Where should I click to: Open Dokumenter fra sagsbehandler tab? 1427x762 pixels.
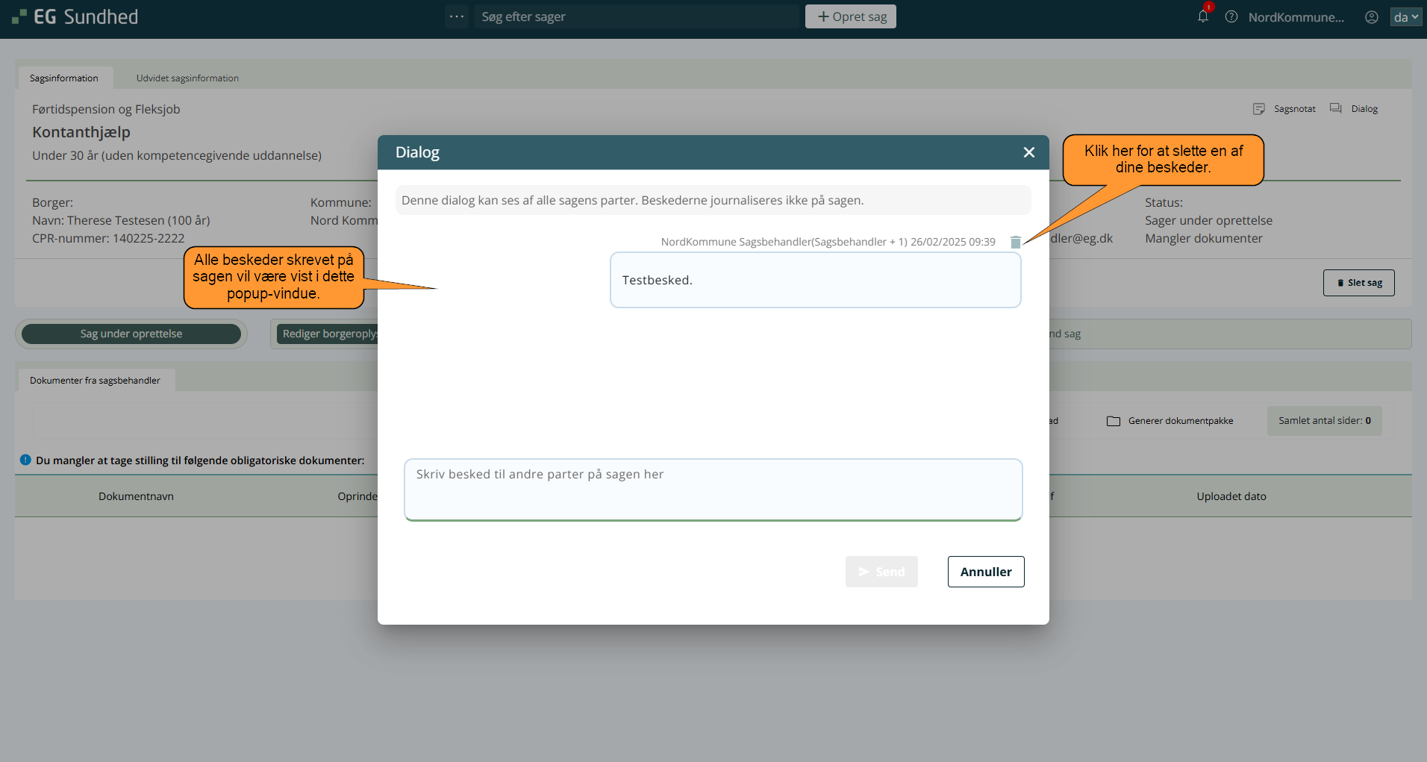point(95,381)
